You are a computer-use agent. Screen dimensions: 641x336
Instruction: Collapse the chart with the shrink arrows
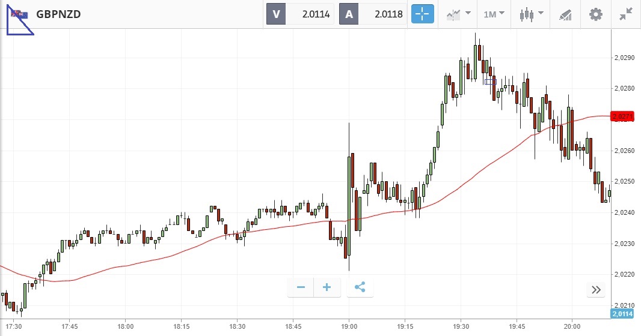click(x=626, y=14)
